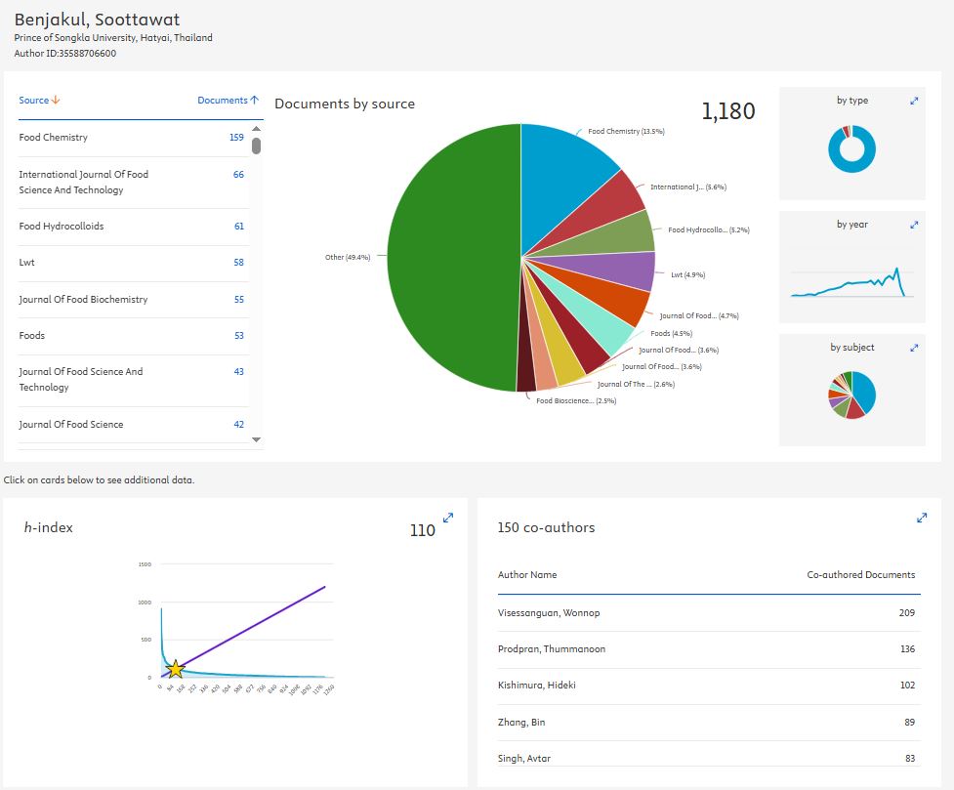954x790 pixels.
Task: Click the Food Hydrocolloids count 61
Action: [x=238, y=227]
